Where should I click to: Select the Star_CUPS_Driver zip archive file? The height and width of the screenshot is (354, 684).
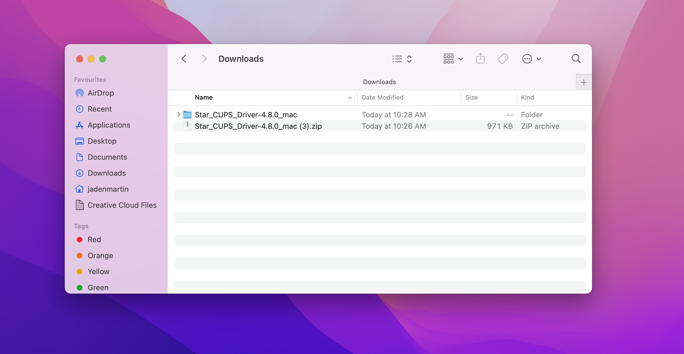tap(258, 126)
